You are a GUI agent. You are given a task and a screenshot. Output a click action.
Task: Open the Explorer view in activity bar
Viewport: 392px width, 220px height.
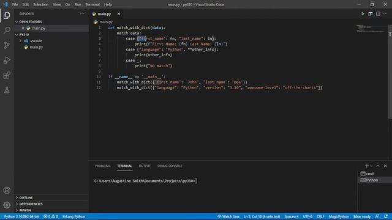tap(7, 15)
